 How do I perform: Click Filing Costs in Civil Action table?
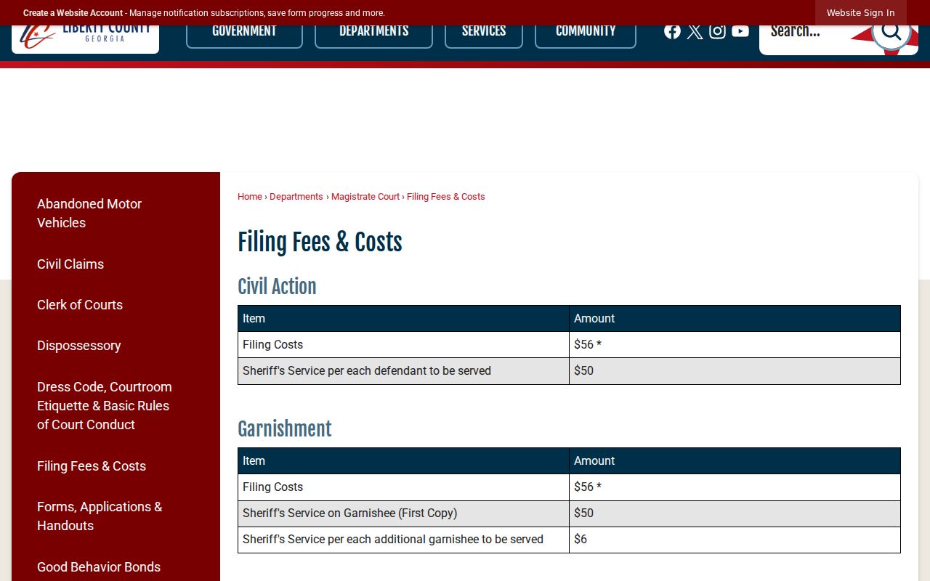[403, 345]
